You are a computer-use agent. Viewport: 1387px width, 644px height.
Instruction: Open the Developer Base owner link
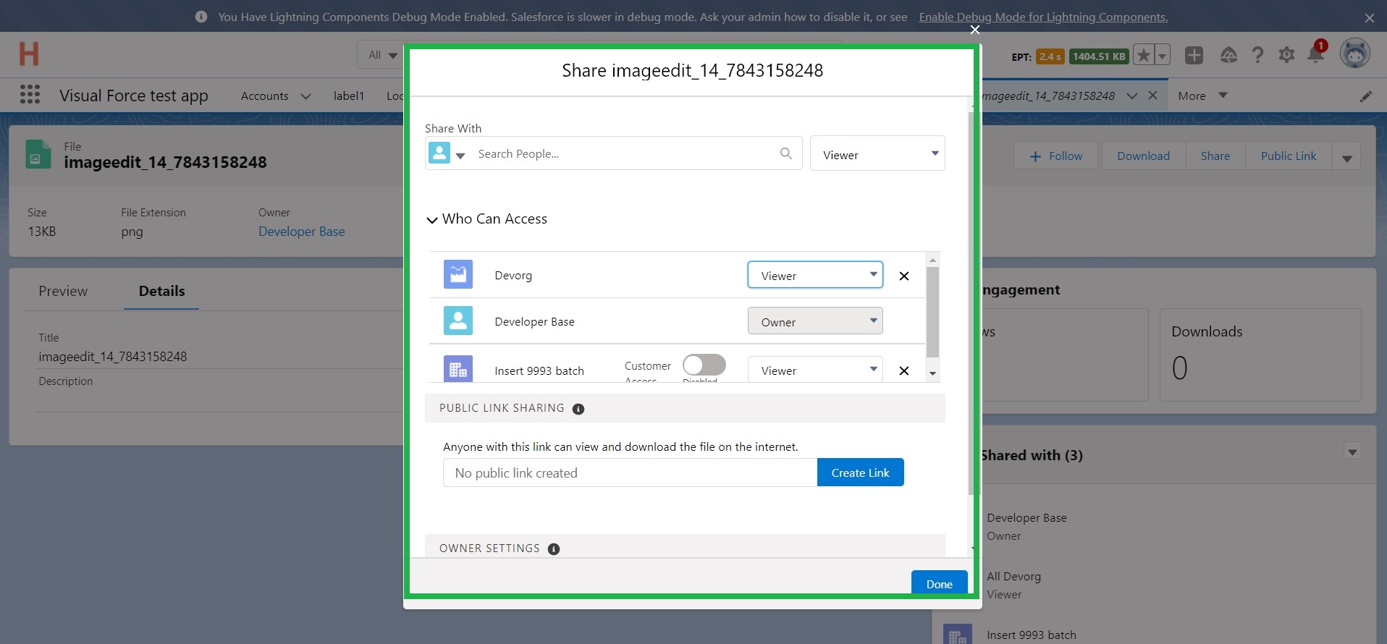click(x=301, y=232)
